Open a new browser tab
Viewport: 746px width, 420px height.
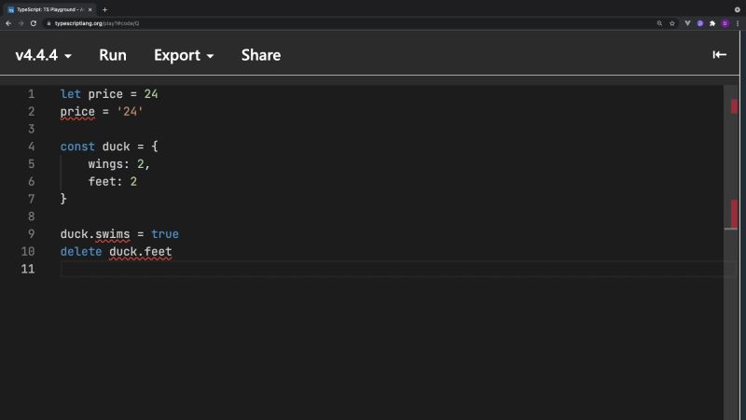[x=104, y=8]
